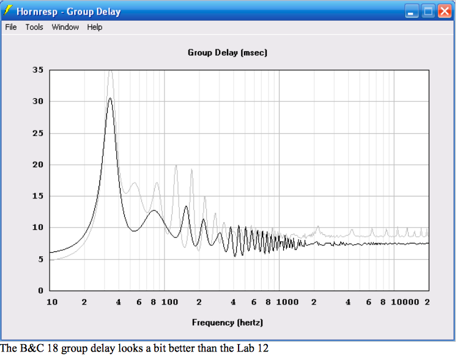Click the black curve peak near 30 msec
This screenshot has width=460, height=357.
(110, 99)
